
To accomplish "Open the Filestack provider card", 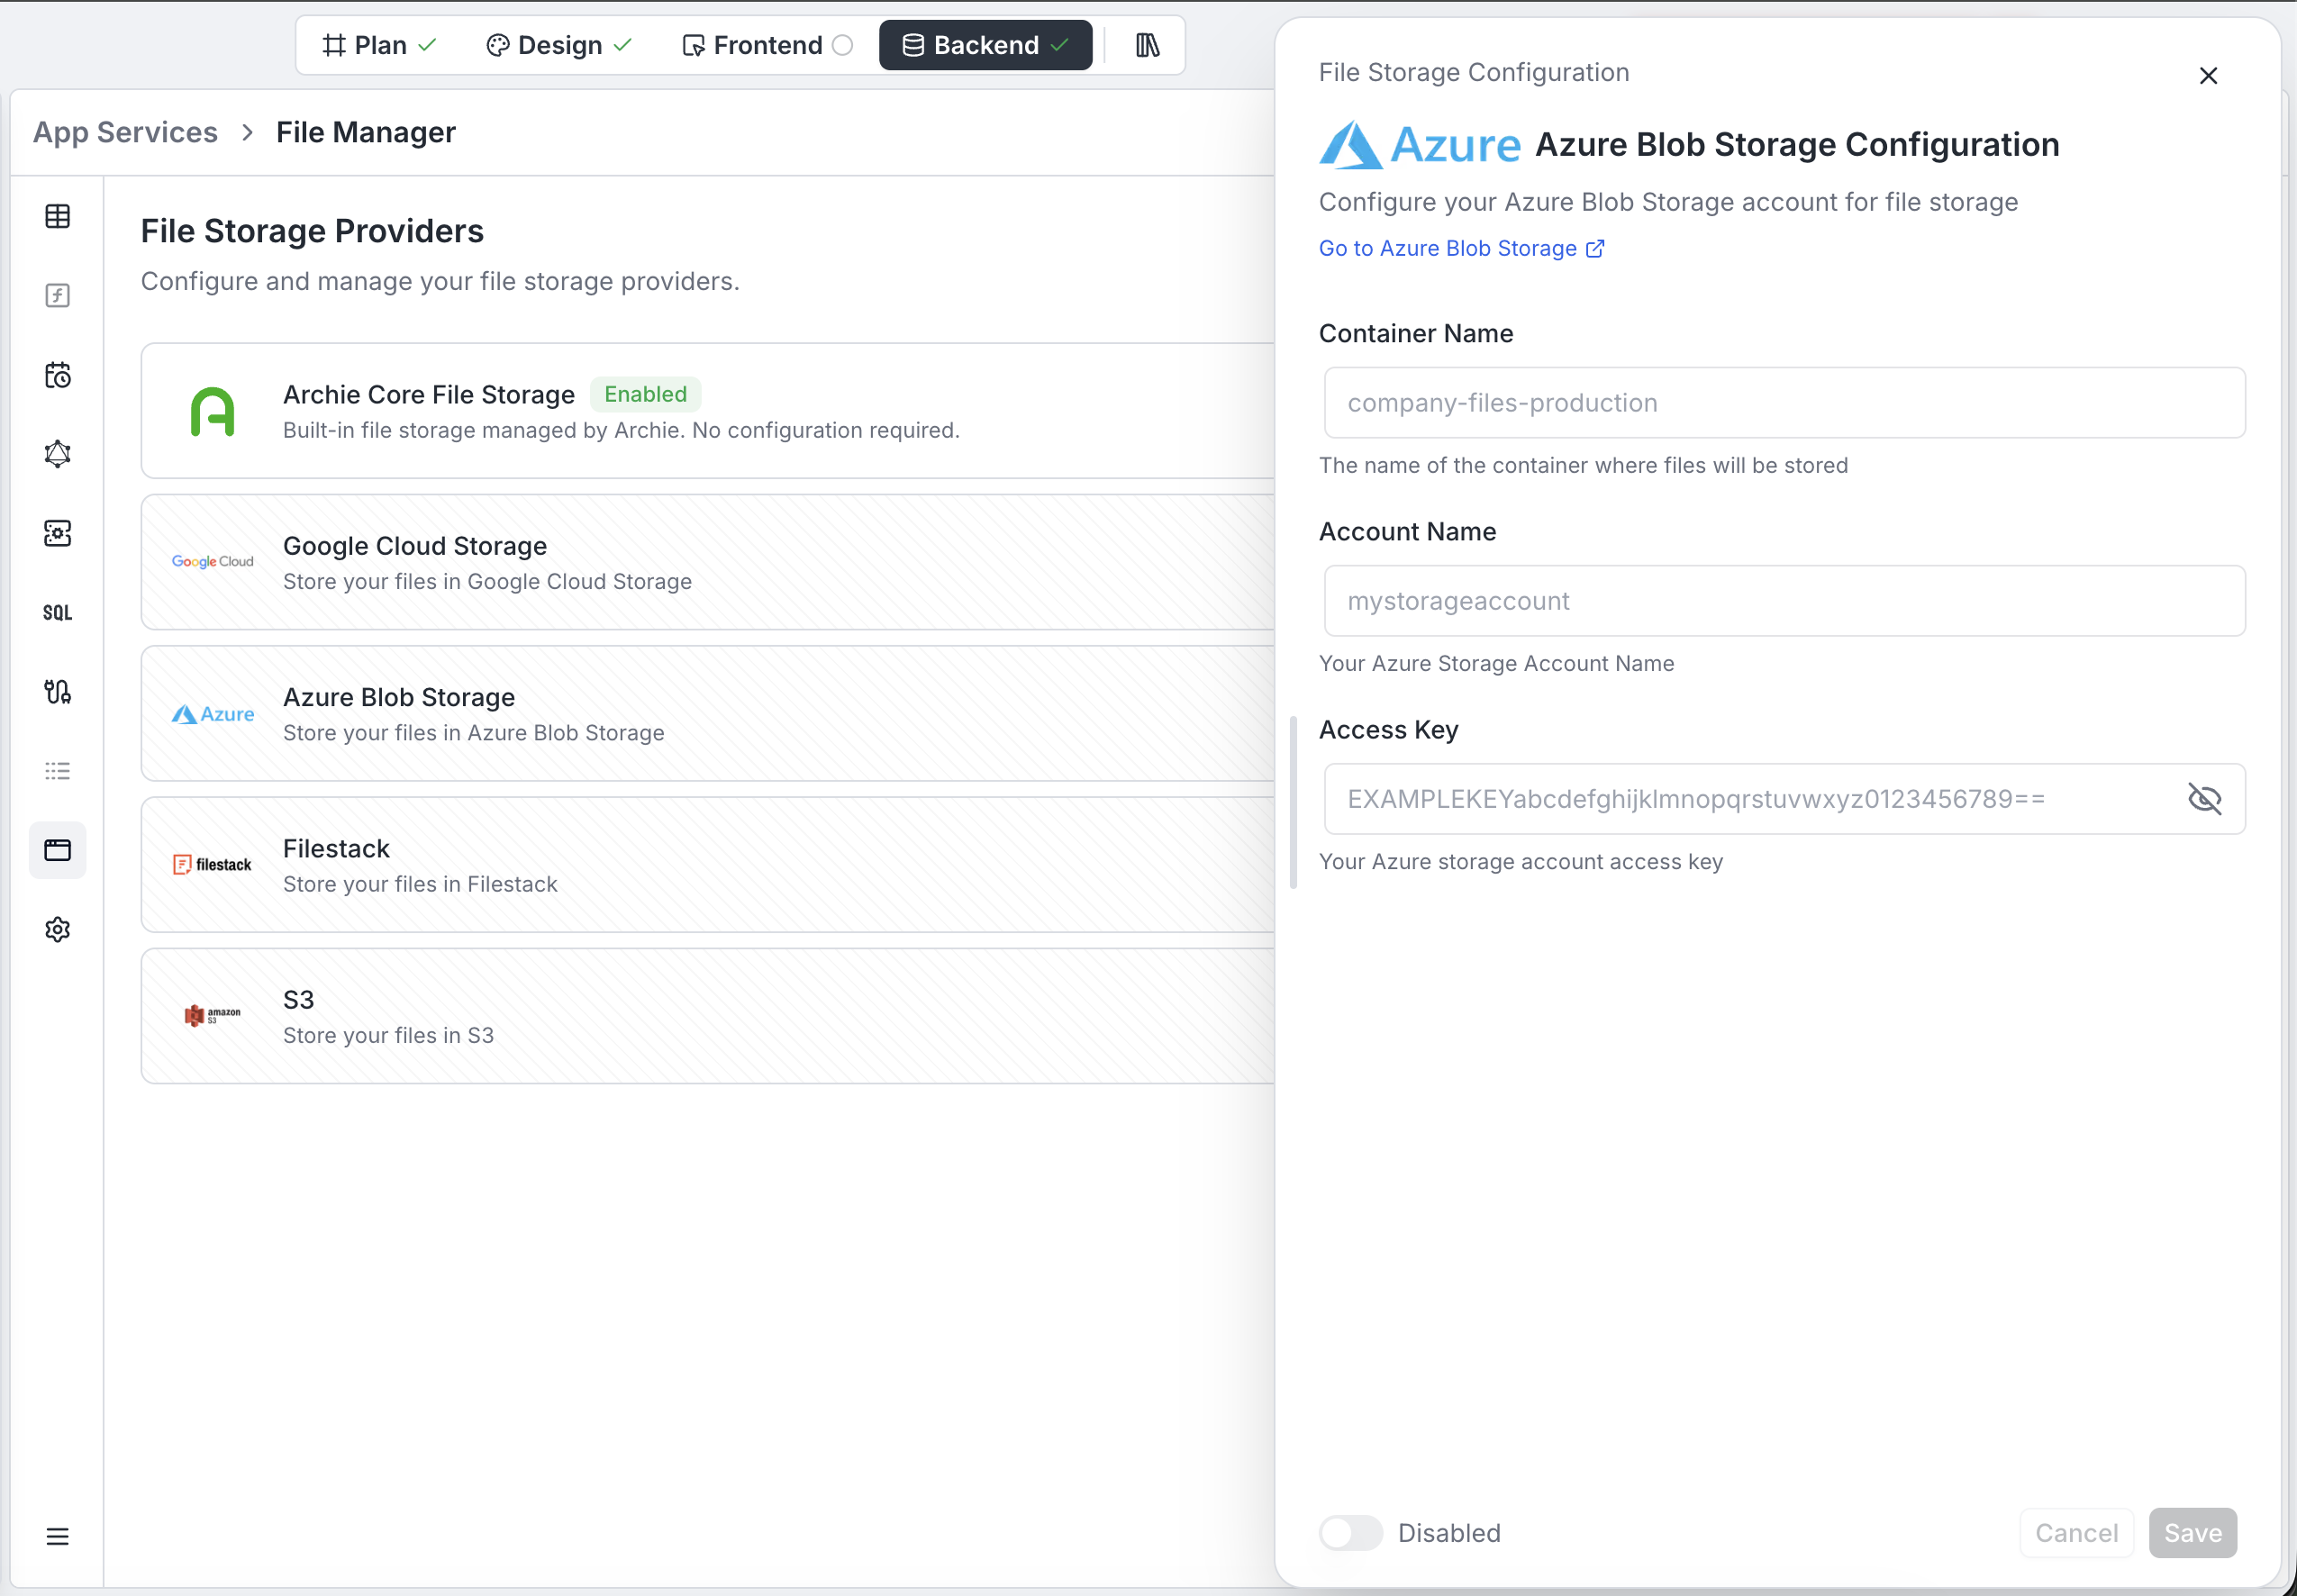I will pos(708,865).
